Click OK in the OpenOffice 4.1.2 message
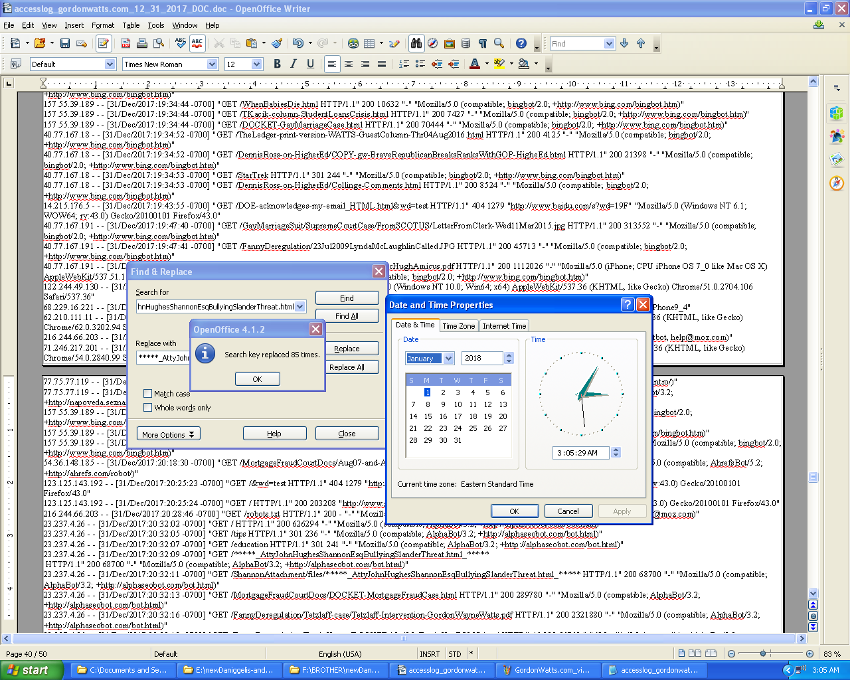Viewport: 850px width, 680px height. 257,379
